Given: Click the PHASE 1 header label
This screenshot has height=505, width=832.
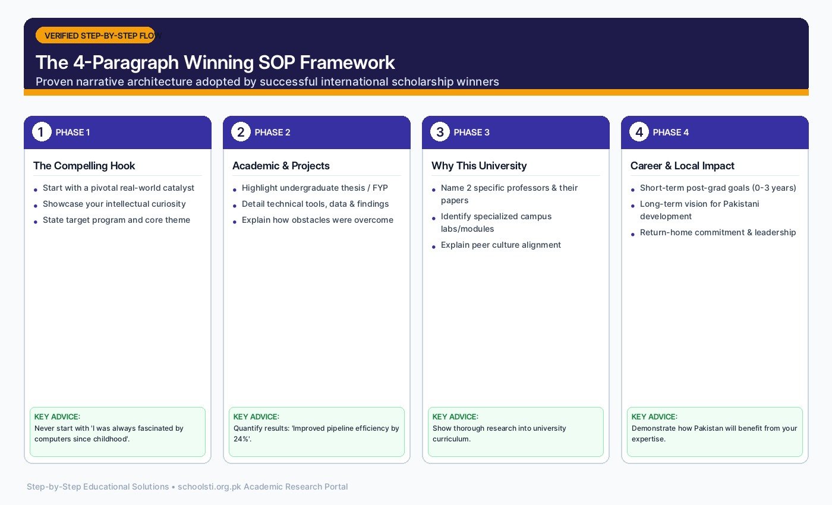Looking at the screenshot, I should click(x=73, y=132).
